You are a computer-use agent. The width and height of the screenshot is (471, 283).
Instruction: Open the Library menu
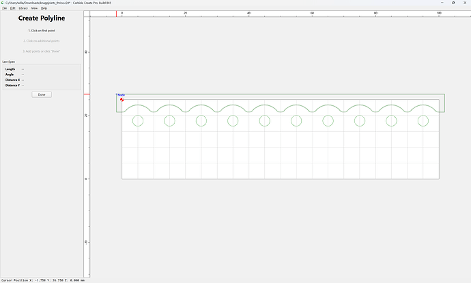23,8
